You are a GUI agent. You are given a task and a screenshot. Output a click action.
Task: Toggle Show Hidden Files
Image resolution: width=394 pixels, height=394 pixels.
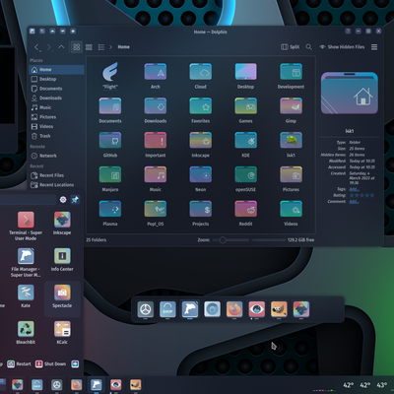click(342, 47)
